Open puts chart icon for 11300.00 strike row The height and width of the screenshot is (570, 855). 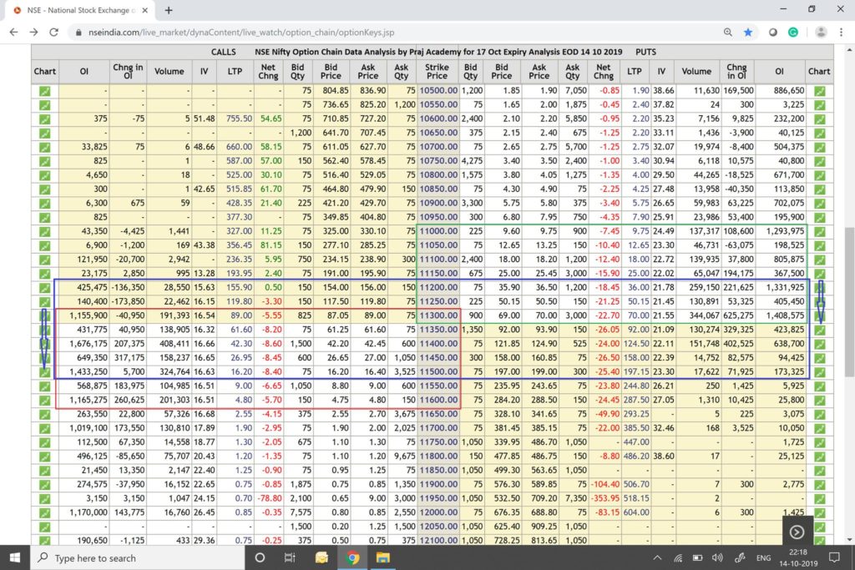point(819,317)
